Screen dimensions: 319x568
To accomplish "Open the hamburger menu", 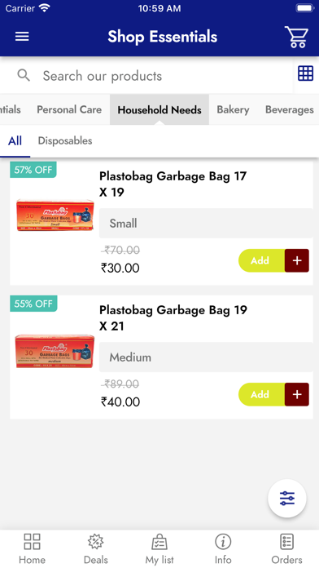I will (x=22, y=36).
